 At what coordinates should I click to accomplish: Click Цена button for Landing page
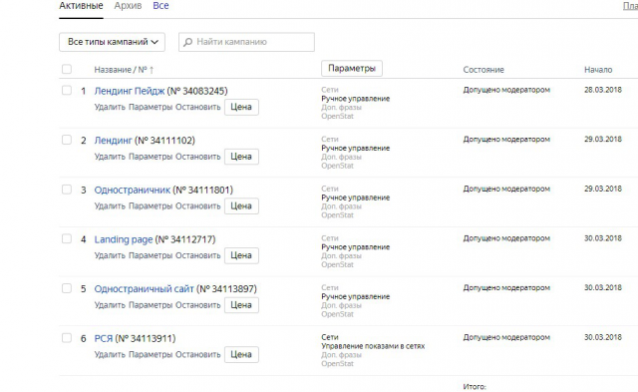[x=241, y=255]
